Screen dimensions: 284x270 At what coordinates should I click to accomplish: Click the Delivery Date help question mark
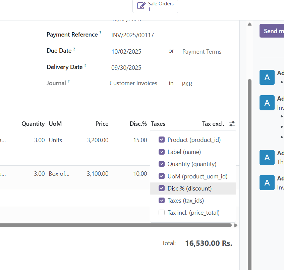pyautogui.click(x=85, y=65)
